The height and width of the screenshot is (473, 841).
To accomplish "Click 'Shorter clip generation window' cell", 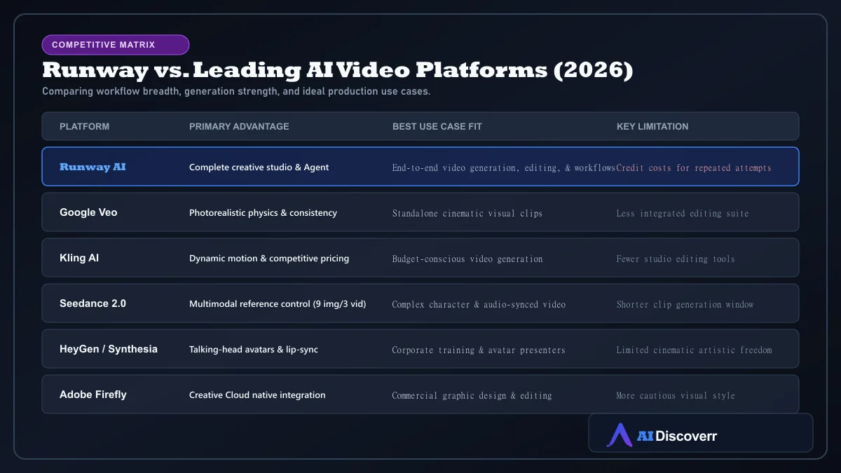I will (685, 305).
